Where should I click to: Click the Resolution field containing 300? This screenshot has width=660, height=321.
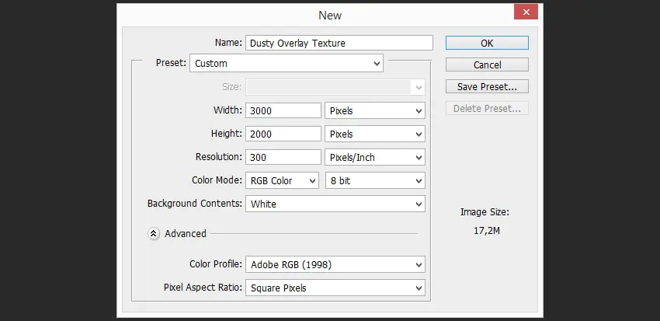283,157
